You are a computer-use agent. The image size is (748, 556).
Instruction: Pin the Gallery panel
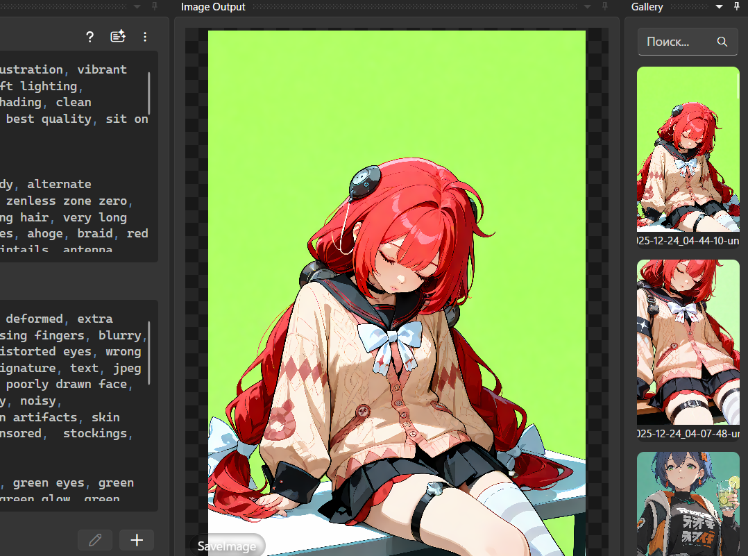point(737,6)
